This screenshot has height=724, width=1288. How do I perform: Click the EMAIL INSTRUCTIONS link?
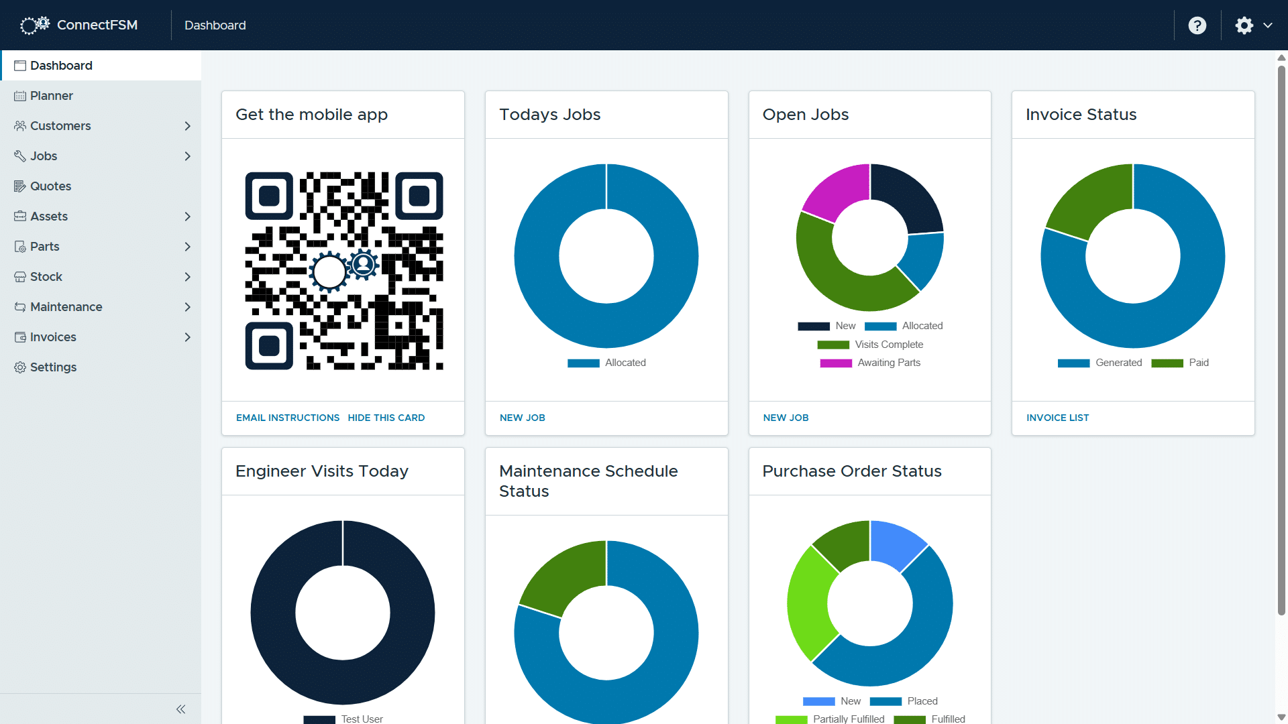point(288,418)
